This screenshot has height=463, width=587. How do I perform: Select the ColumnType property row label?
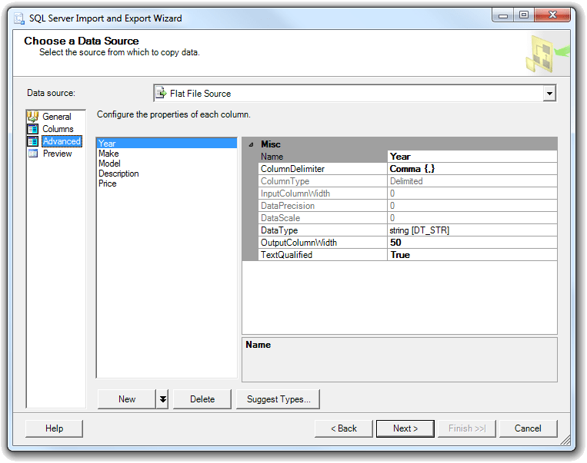[285, 181]
